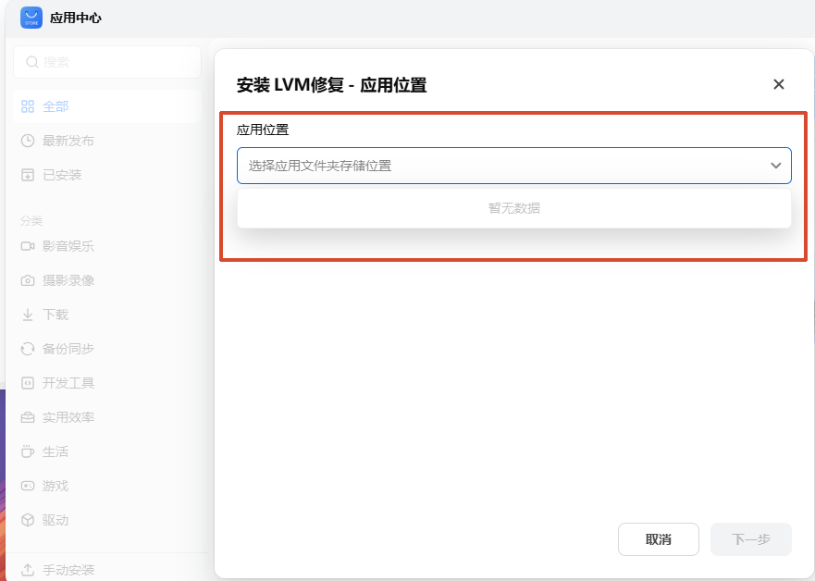Image resolution: width=815 pixels, height=581 pixels.
Task: Click the 全部 grid icon
Action: click(28, 106)
